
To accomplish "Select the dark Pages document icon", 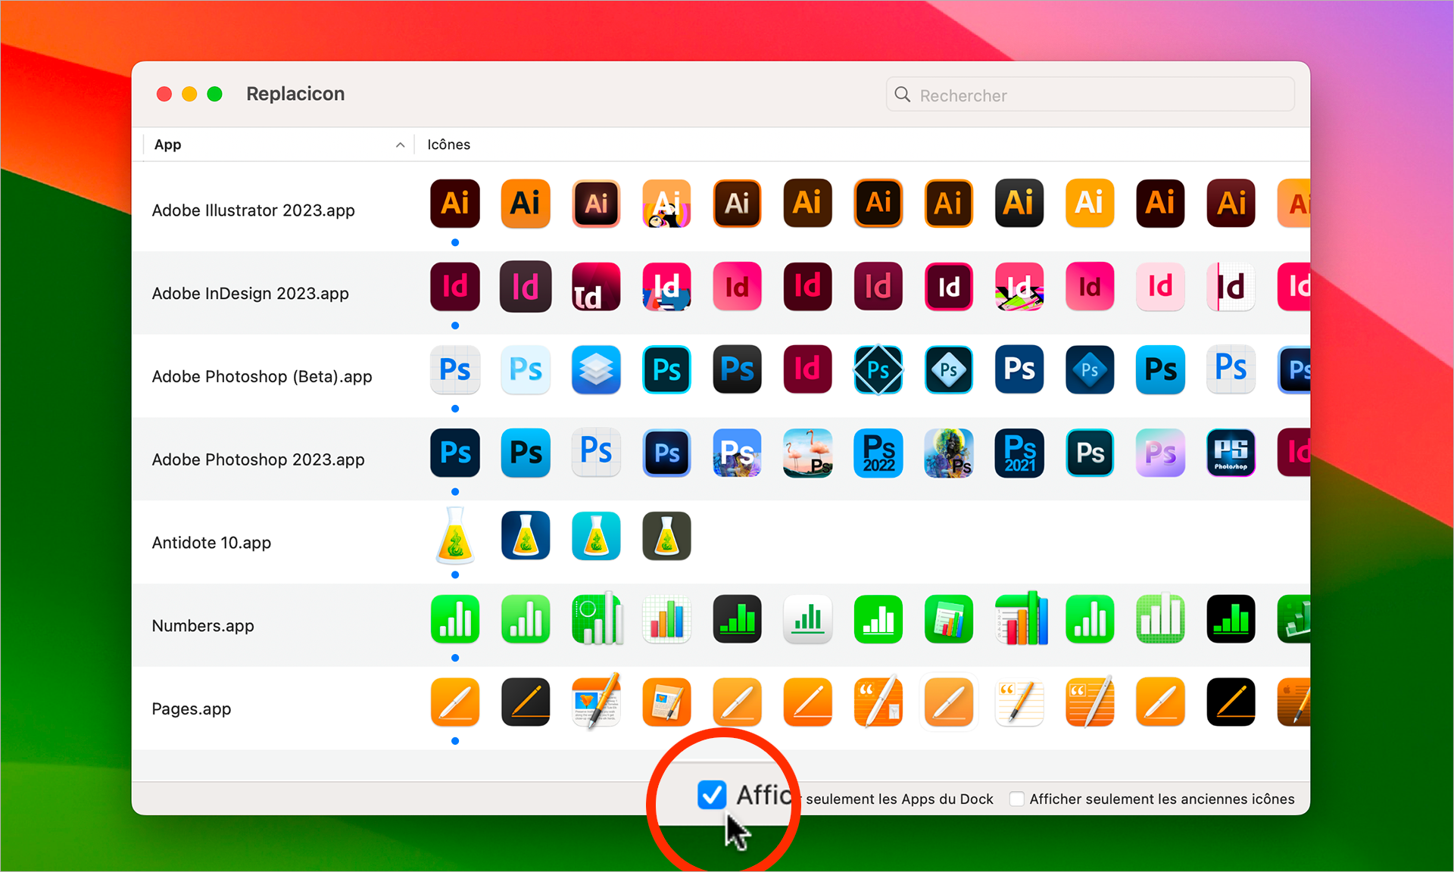I will [x=523, y=709].
